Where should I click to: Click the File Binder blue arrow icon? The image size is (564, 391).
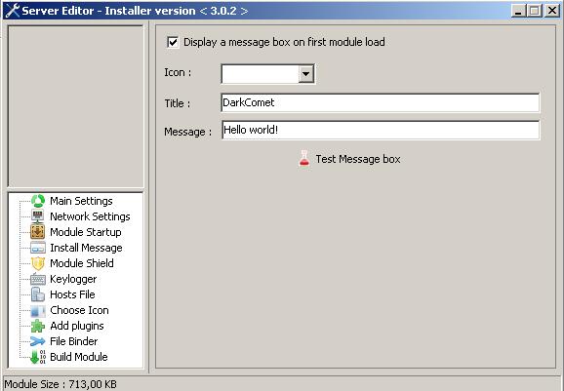pos(38,341)
